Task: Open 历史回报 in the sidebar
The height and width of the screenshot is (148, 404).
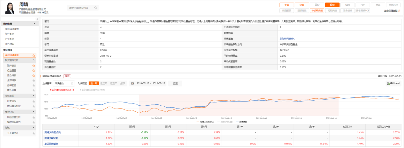Action: click(x=12, y=101)
